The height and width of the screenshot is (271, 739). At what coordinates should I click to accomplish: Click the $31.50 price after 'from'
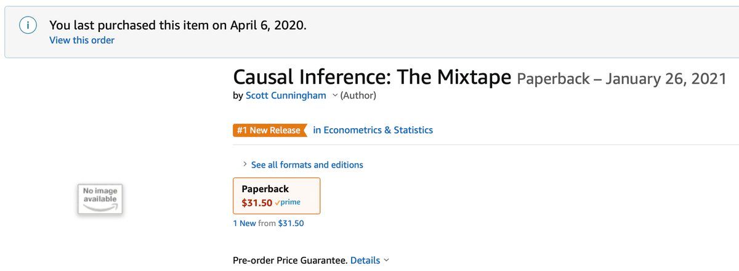coord(291,223)
